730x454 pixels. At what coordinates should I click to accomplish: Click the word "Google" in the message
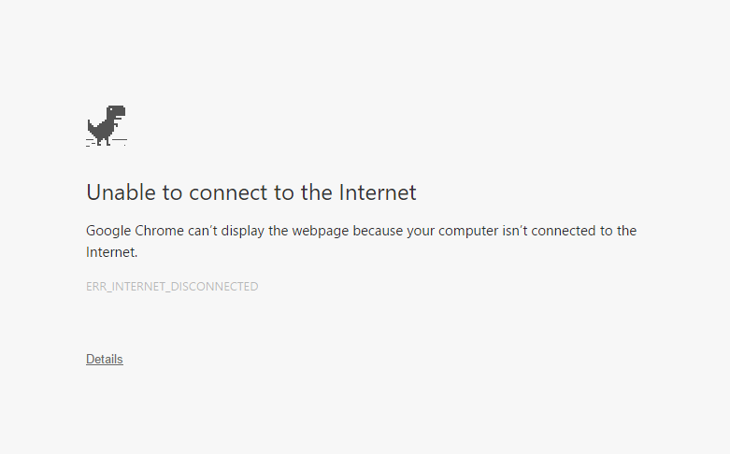(x=108, y=231)
